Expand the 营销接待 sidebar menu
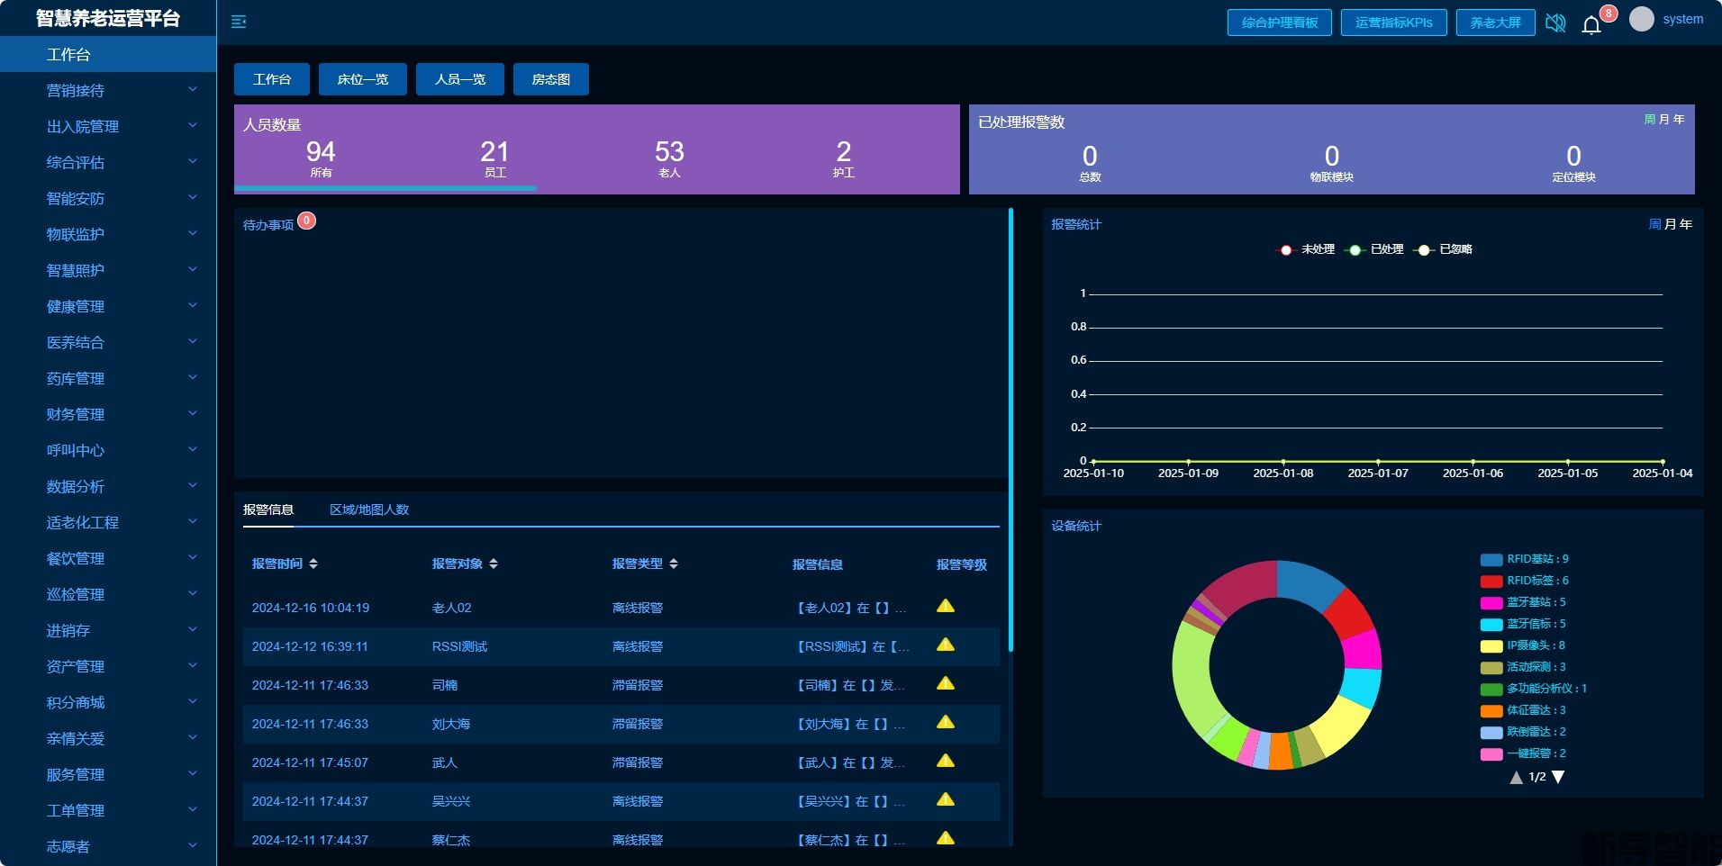Screen dimensions: 1722x866 (x=108, y=90)
